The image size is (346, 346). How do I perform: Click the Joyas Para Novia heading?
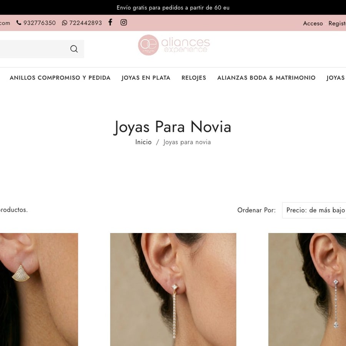point(172,127)
